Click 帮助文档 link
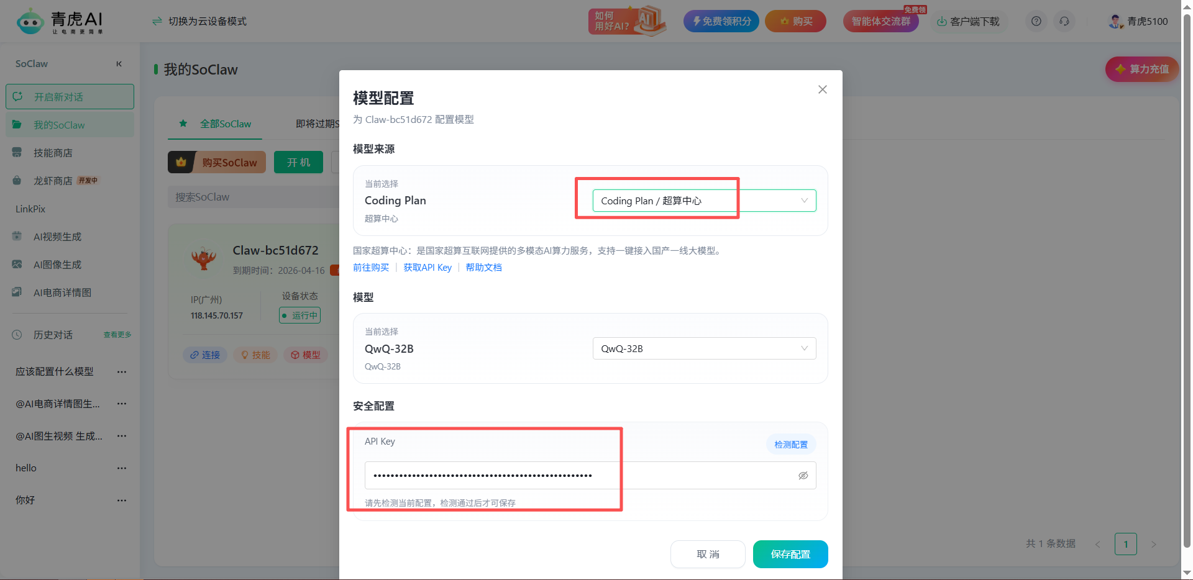This screenshot has height=580, width=1193. [x=483, y=268]
